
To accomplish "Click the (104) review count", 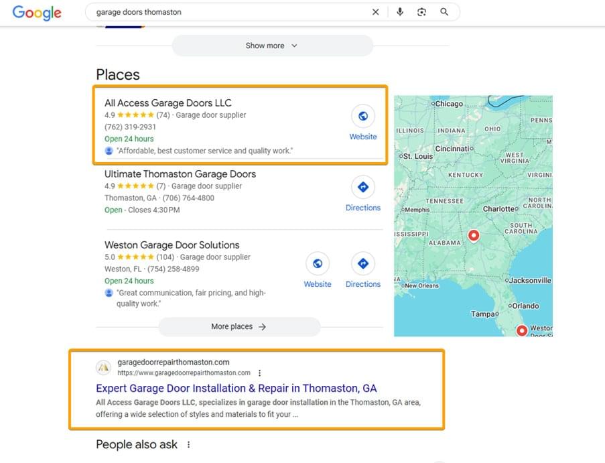I will click(165, 257).
